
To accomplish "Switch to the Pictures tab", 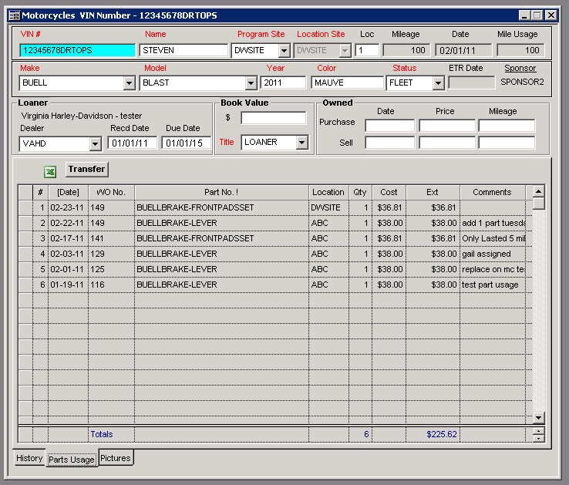I will click(116, 458).
